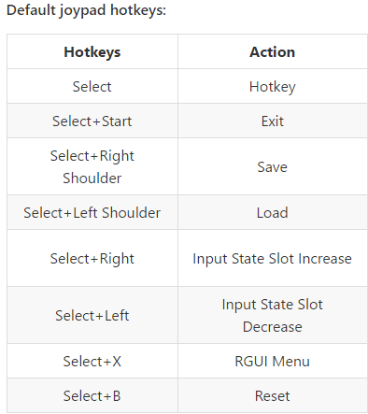
Task: Click 'Input State Slot Decrease' text
Action: 273,315
